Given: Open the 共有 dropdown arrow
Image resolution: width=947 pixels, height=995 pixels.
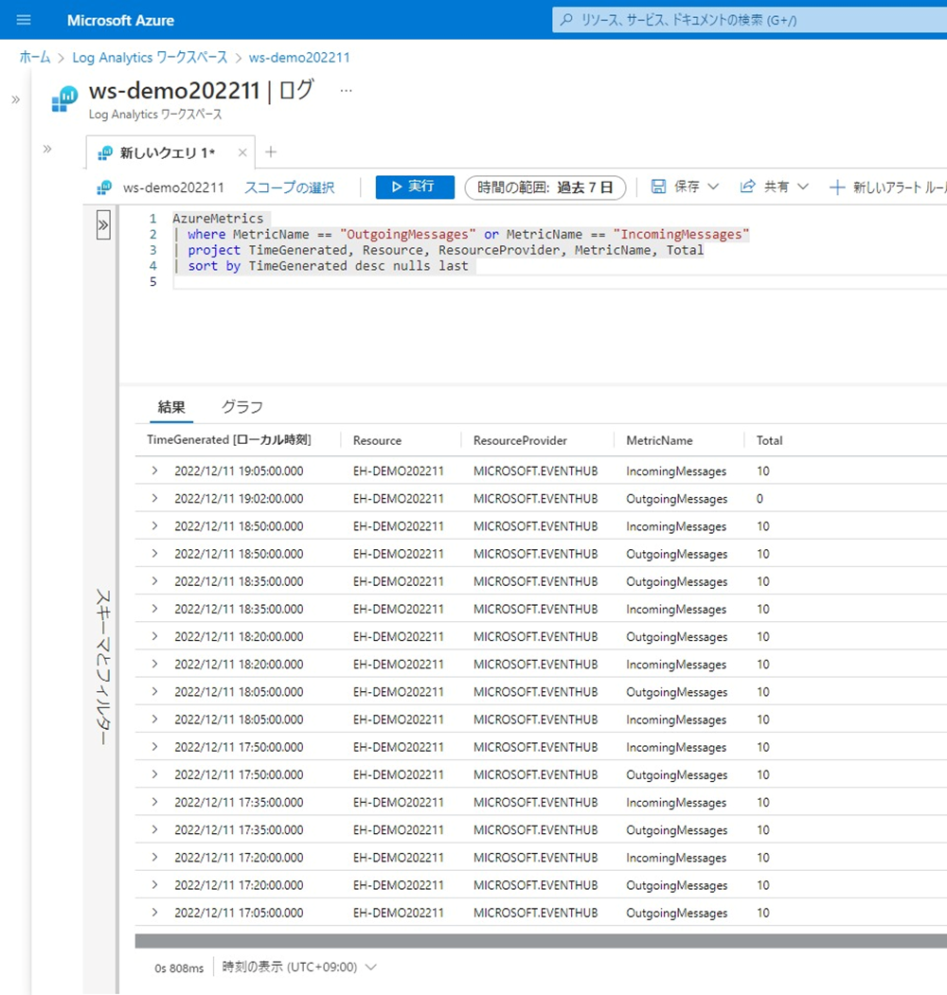Looking at the screenshot, I should tap(803, 187).
